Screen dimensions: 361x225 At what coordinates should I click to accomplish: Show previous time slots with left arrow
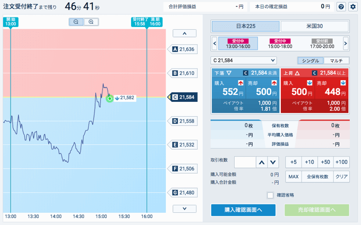214,44
